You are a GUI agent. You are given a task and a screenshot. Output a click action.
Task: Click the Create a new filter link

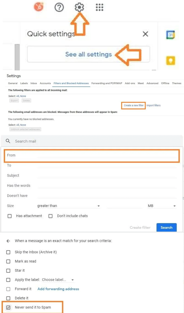pyautogui.click(x=134, y=105)
